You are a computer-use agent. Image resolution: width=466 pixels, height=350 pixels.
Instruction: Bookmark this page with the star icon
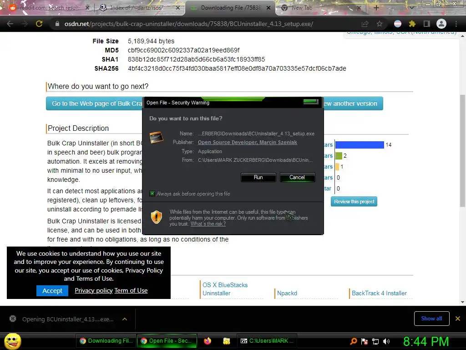pos(380,24)
